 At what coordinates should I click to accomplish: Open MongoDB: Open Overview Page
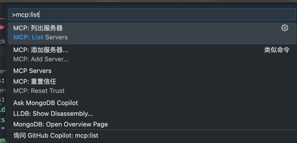point(61,124)
